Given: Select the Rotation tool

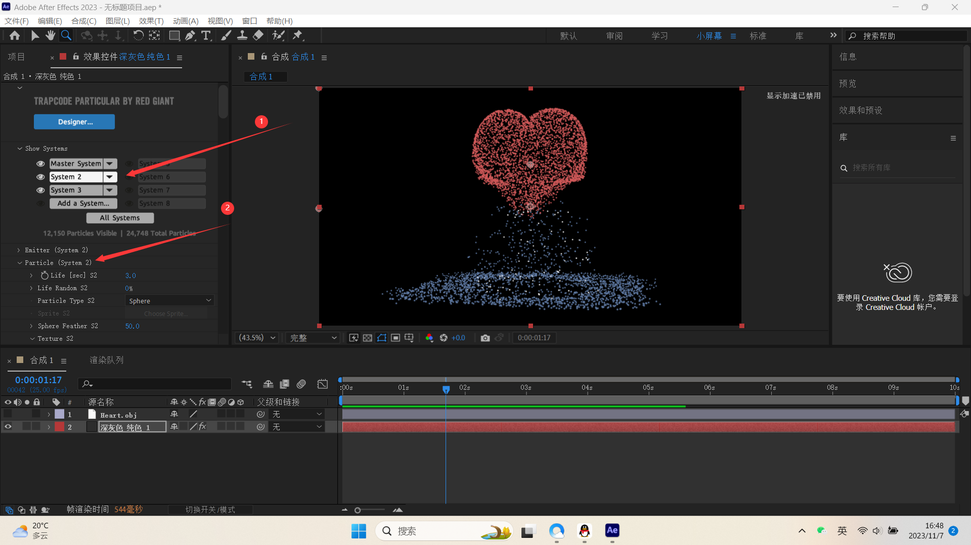Looking at the screenshot, I should [x=138, y=35].
